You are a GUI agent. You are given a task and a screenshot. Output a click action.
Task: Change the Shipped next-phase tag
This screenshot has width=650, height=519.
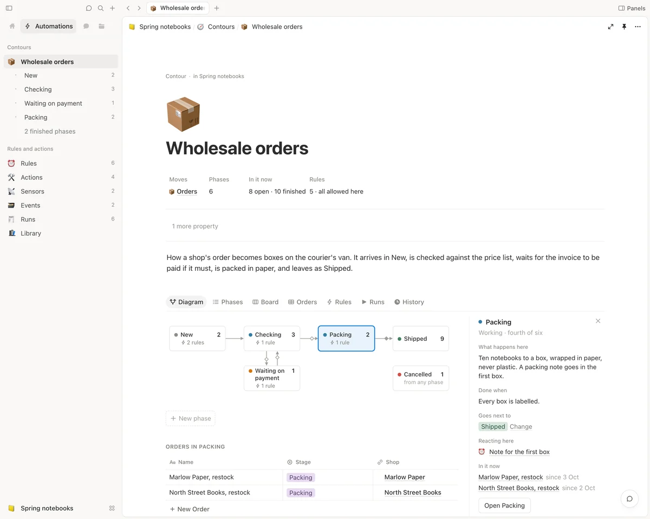click(x=521, y=426)
